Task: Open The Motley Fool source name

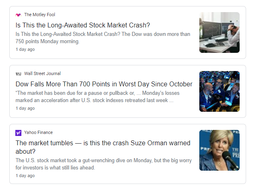Action: point(40,15)
